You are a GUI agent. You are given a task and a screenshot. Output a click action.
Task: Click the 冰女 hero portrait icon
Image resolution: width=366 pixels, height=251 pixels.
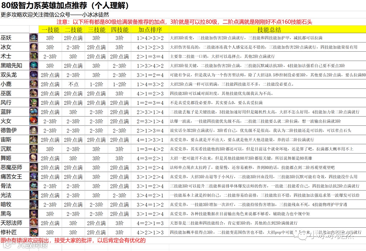pos(34,47)
